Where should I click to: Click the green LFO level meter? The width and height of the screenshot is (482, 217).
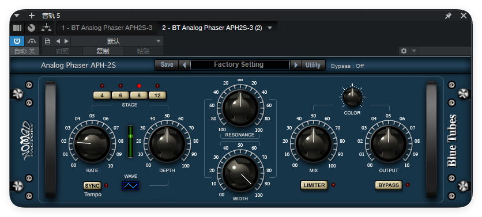tap(131, 141)
